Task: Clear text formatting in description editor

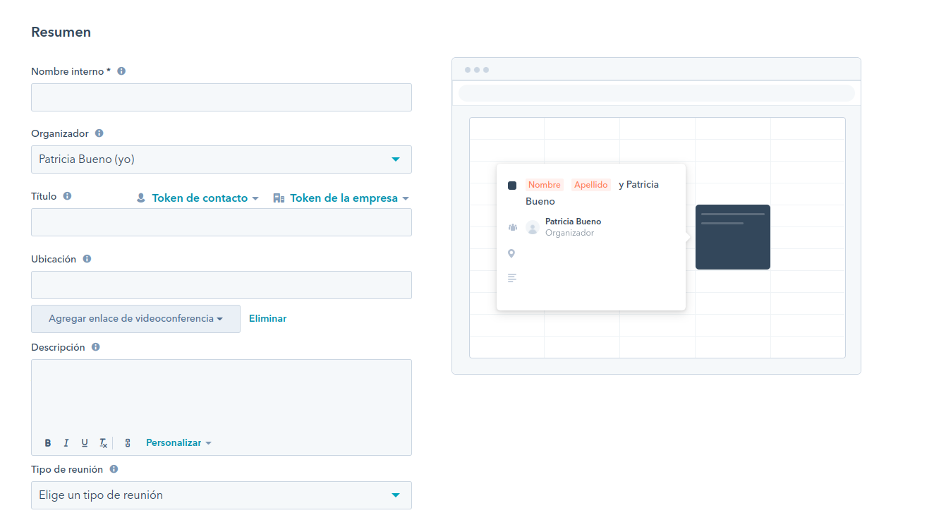Action: (x=103, y=443)
